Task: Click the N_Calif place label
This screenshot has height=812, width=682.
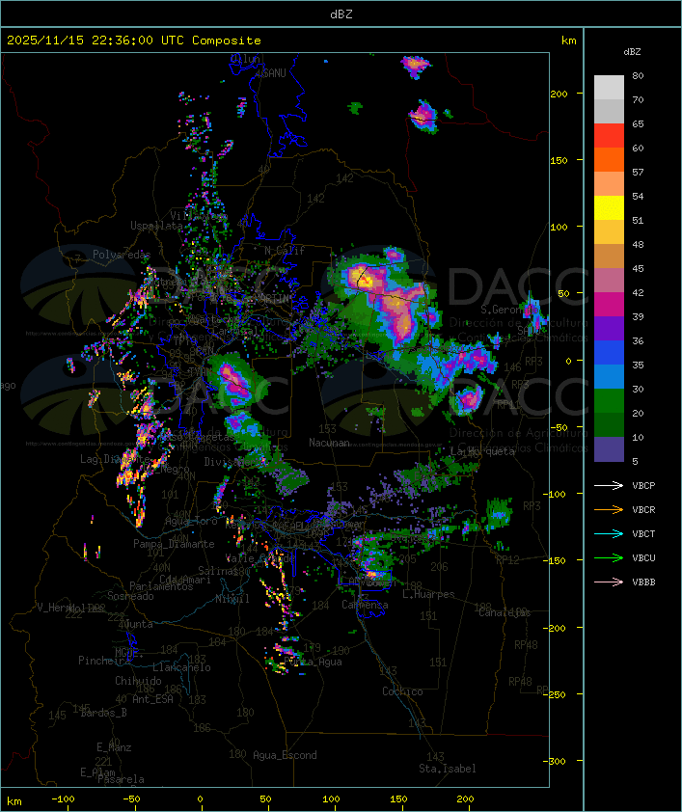Action: [285, 251]
